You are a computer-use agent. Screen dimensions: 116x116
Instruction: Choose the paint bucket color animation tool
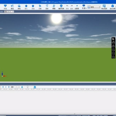19,7
